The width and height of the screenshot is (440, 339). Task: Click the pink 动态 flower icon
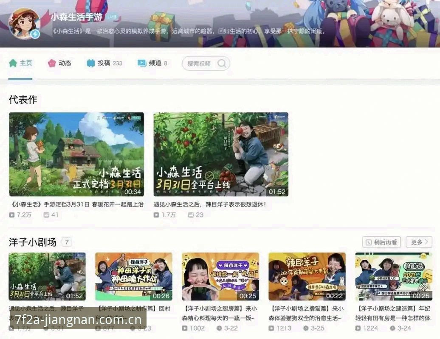coord(52,63)
